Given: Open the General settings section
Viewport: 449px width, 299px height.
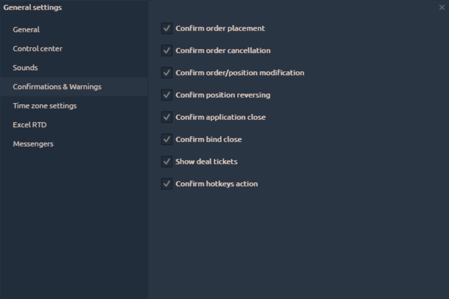Looking at the screenshot, I should coord(26,29).
